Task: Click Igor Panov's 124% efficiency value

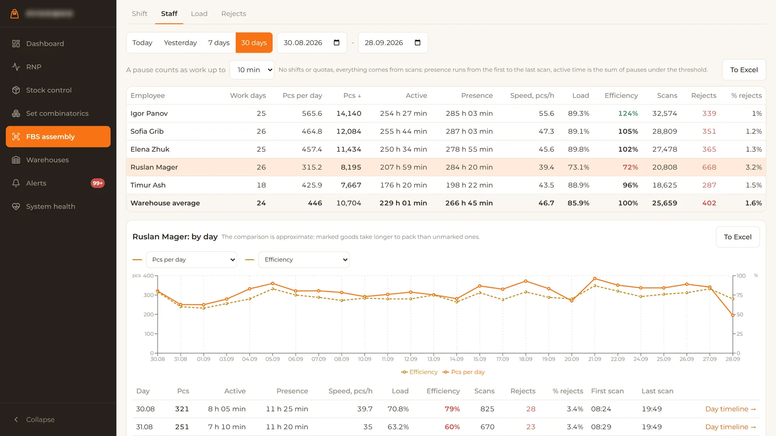Action: click(x=628, y=113)
